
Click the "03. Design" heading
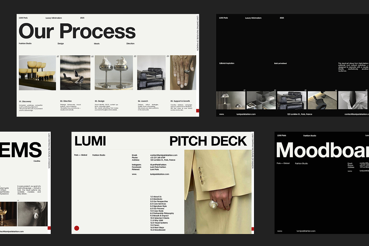point(100,101)
